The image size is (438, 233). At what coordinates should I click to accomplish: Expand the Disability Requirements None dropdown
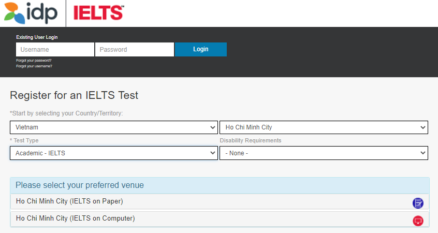coord(324,153)
